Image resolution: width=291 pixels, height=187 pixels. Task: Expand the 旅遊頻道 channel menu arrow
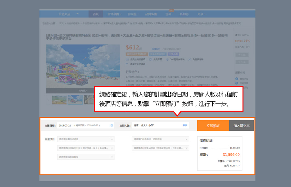[x=78, y=14]
